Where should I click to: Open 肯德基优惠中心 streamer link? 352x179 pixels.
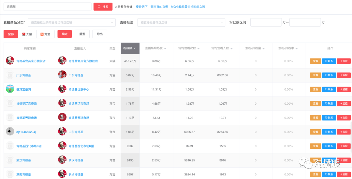79,89
